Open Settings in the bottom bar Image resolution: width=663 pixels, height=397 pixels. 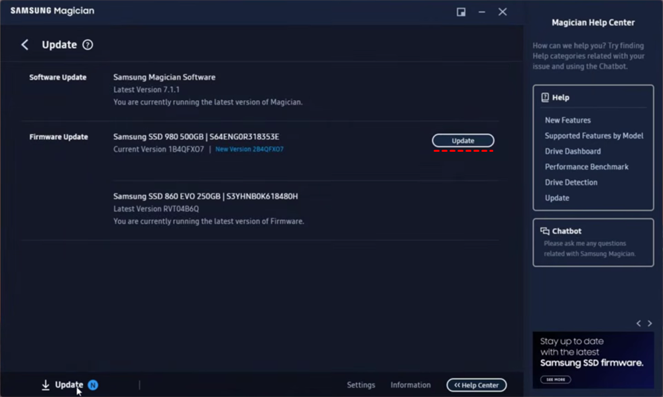(361, 385)
